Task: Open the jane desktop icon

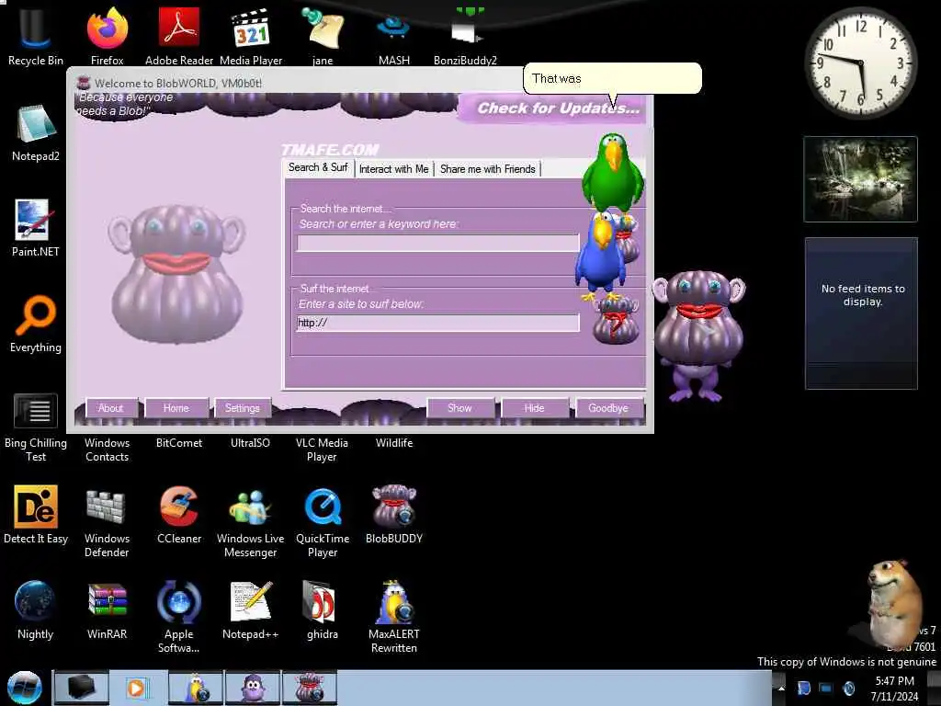Action: click(x=323, y=36)
